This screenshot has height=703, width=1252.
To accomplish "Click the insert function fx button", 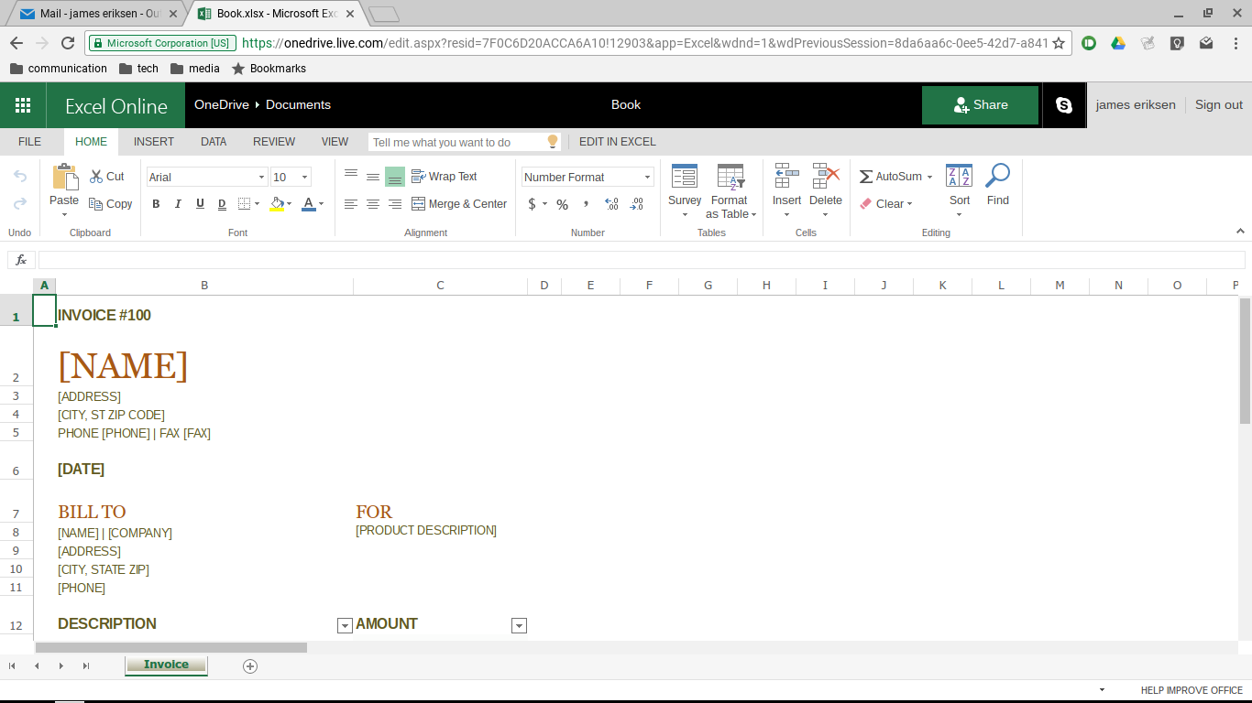I will 21,260.
